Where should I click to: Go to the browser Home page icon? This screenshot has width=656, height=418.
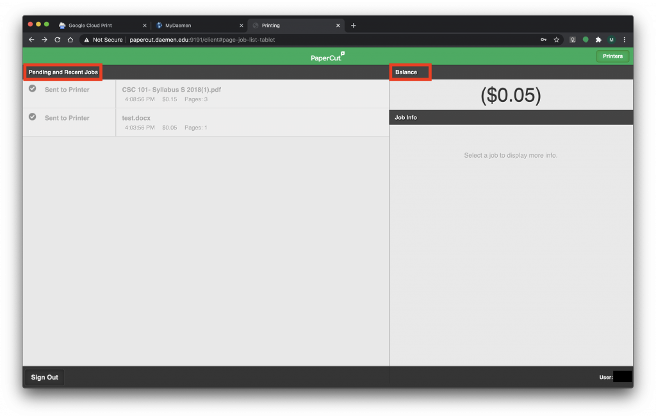[70, 40]
